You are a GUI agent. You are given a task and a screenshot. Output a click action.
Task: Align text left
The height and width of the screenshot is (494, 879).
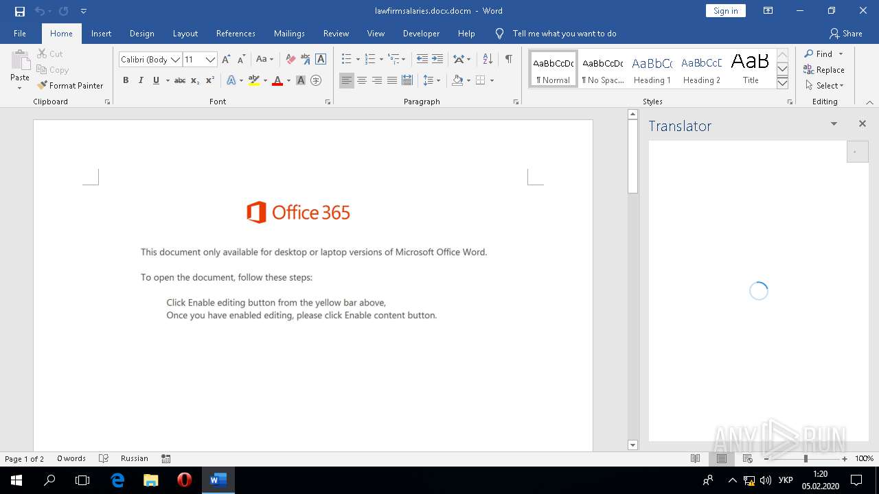347,80
